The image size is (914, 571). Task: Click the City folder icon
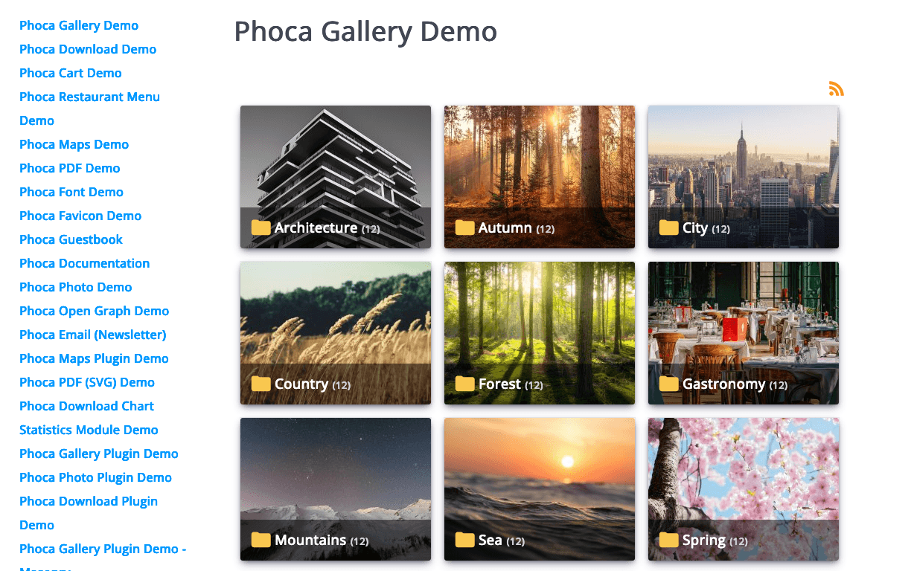point(668,228)
